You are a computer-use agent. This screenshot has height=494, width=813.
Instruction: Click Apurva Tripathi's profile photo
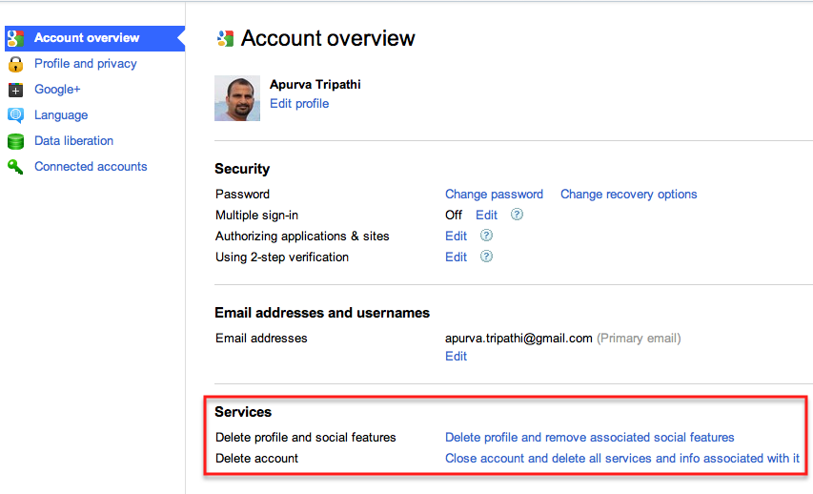237,98
